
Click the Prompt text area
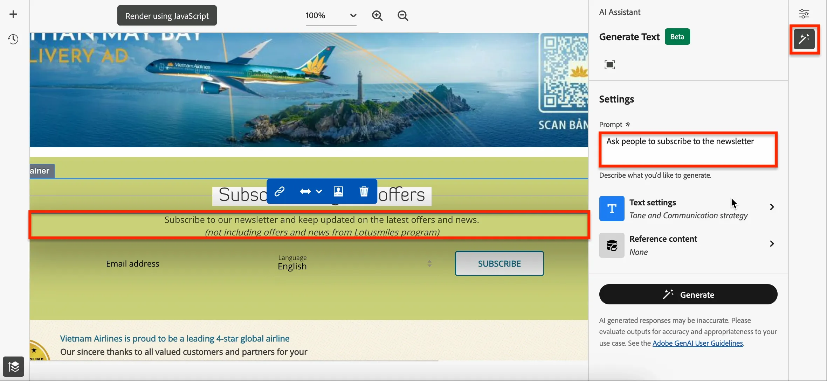pyautogui.click(x=688, y=149)
